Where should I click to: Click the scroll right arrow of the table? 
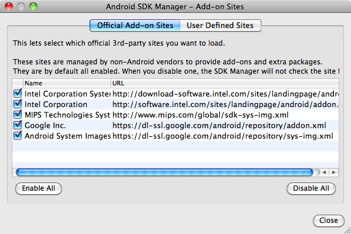click(x=334, y=172)
